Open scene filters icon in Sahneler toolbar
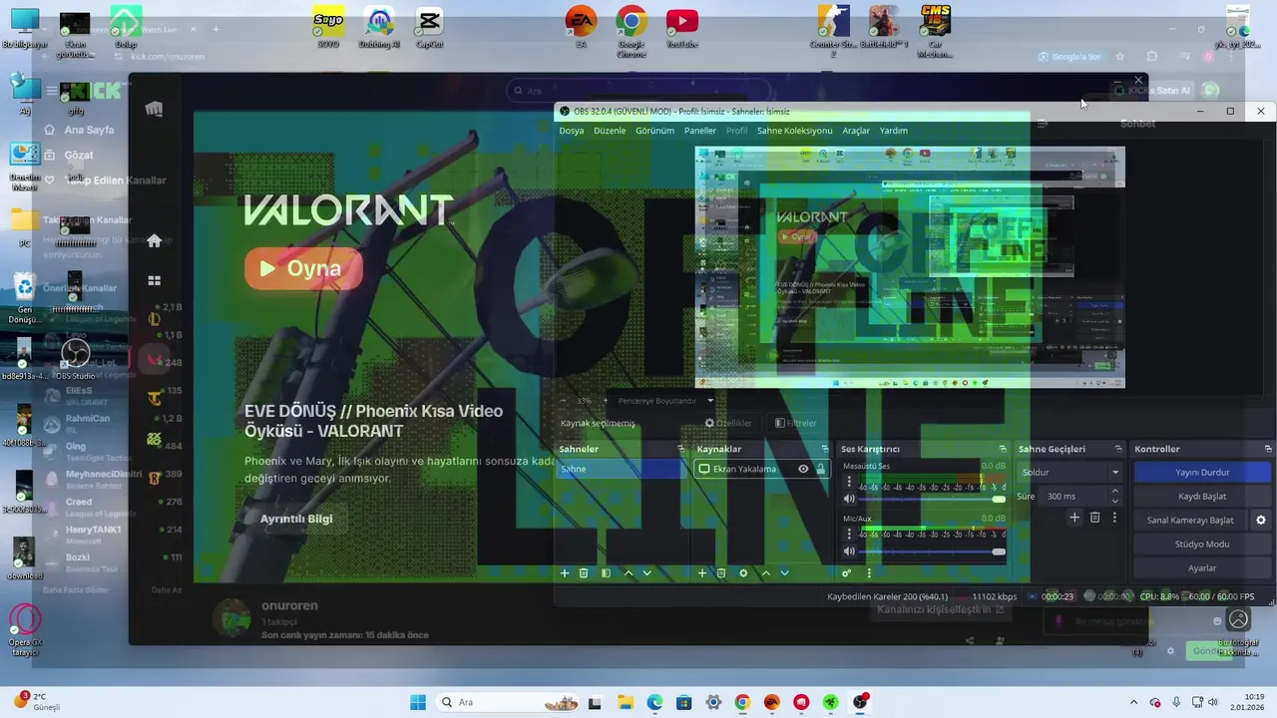The image size is (1277, 718). tap(606, 573)
